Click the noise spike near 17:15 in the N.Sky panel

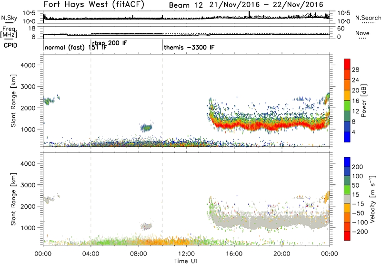pos(249,14)
